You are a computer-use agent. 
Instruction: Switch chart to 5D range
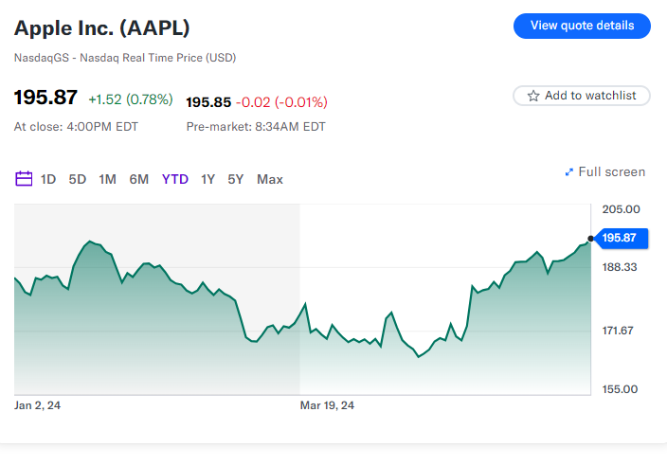click(78, 179)
